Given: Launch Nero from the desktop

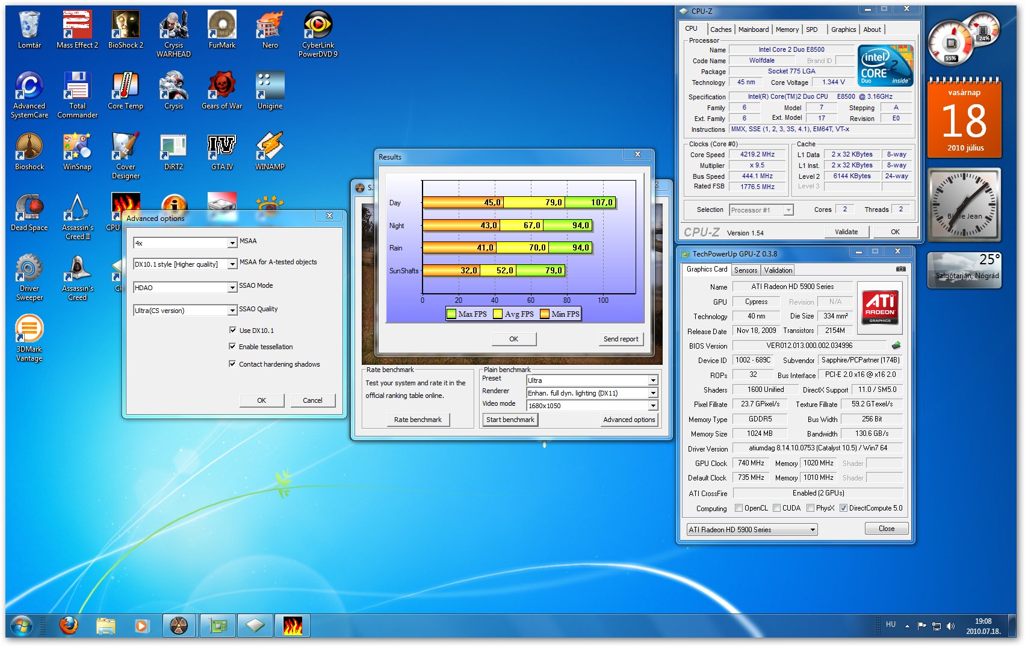Looking at the screenshot, I should (x=270, y=30).
